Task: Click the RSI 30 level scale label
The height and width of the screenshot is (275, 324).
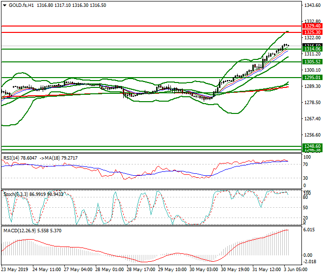Action: pyautogui.click(x=306, y=178)
